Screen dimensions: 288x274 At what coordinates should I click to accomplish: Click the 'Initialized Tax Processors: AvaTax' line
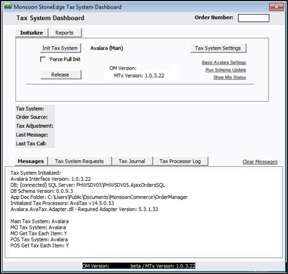(x=62, y=203)
